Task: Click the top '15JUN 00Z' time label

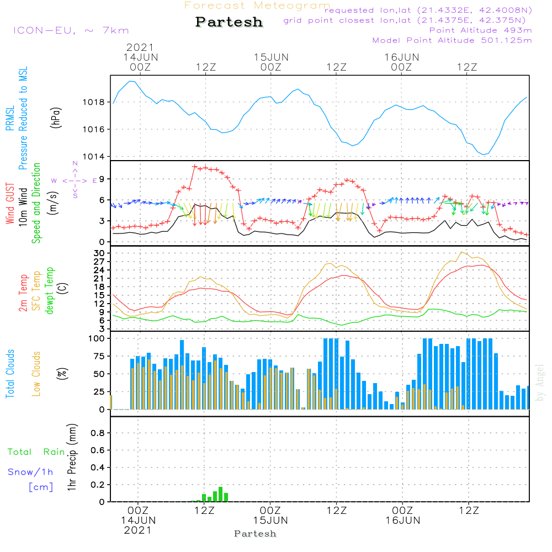Action: (x=271, y=62)
